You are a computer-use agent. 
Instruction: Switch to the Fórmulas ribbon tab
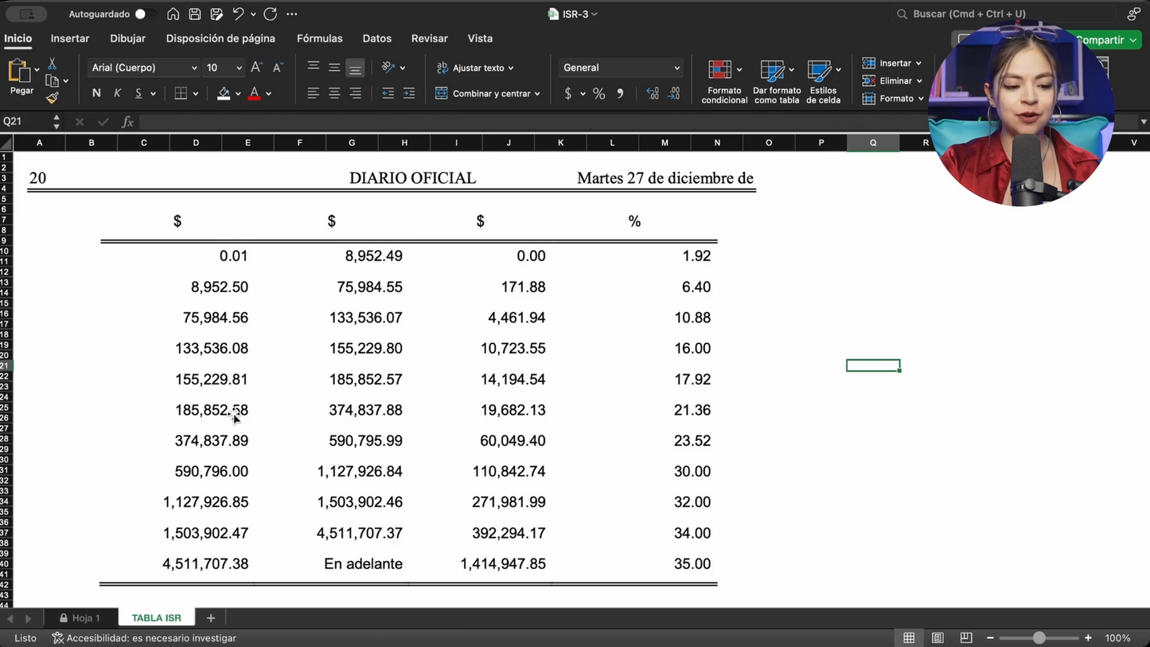pos(319,38)
